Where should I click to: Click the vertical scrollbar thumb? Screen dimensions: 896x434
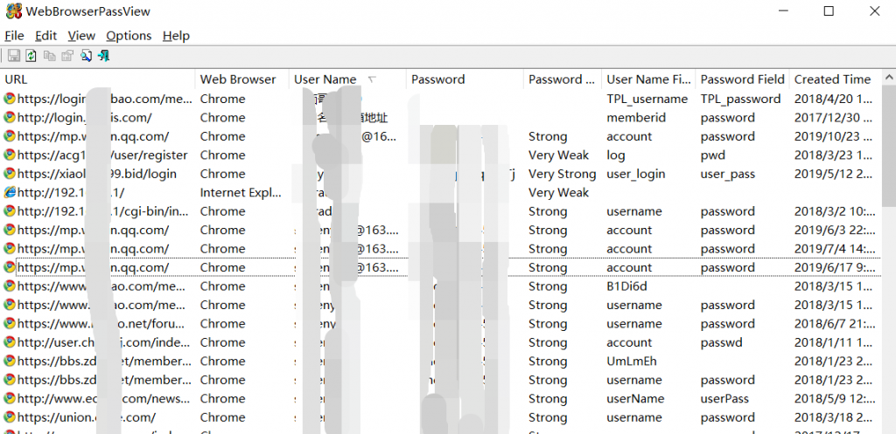[889, 146]
